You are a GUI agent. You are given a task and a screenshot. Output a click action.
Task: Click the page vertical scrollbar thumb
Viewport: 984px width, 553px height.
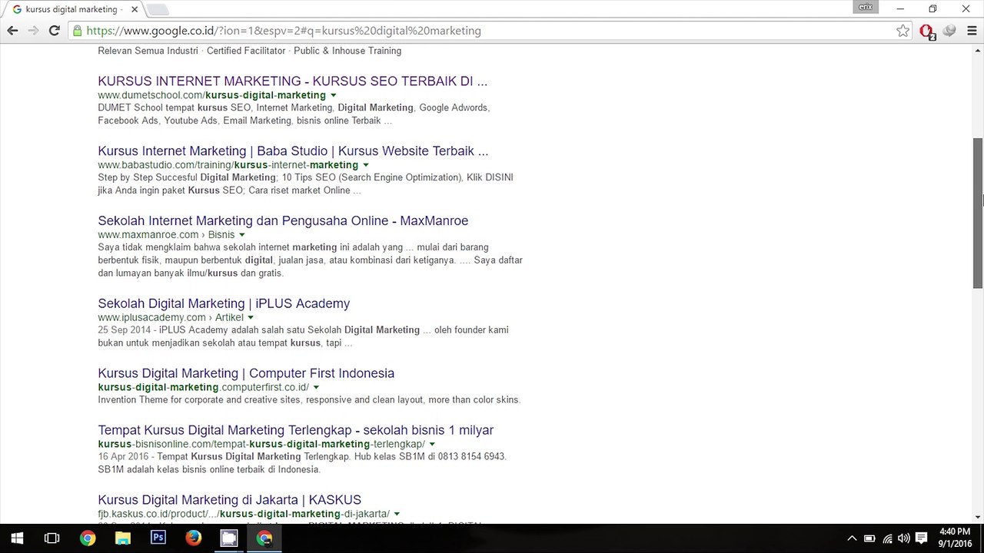(978, 214)
